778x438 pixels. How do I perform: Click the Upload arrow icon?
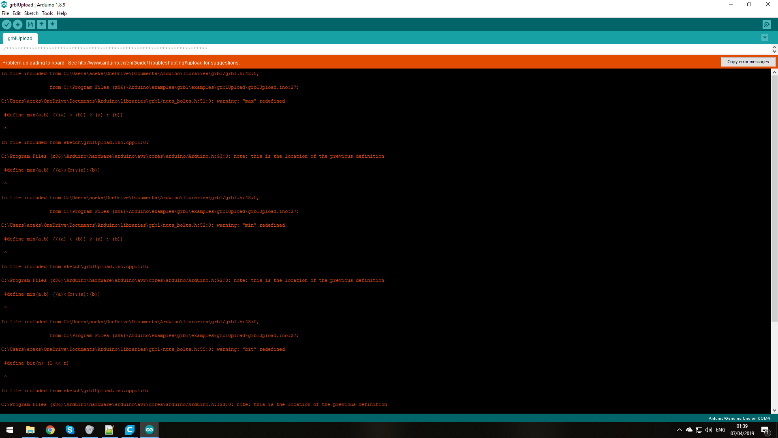(x=17, y=24)
